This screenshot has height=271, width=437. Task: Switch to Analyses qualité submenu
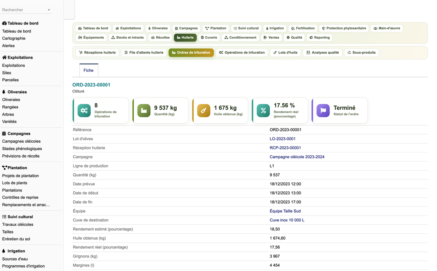point(322,53)
